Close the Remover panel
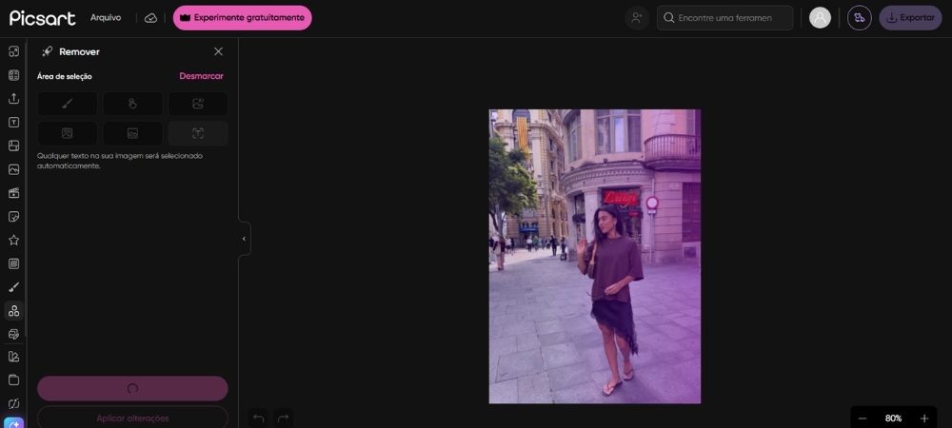This screenshot has width=952, height=428. (219, 51)
